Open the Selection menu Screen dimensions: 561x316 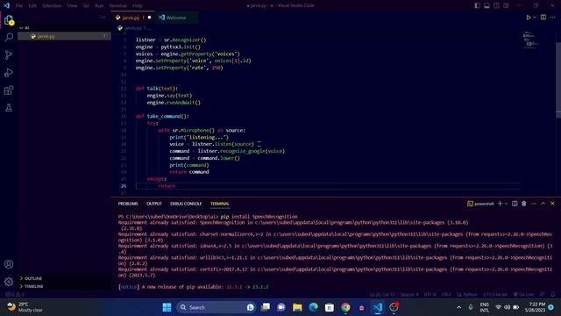coord(52,6)
